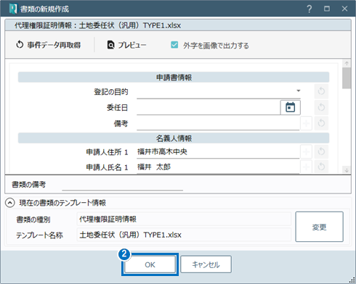The image size is (356, 284).
Task: Reset the 備考 field
Action: click(x=321, y=123)
